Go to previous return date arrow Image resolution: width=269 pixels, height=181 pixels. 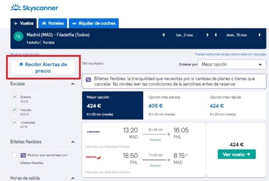[216, 35]
